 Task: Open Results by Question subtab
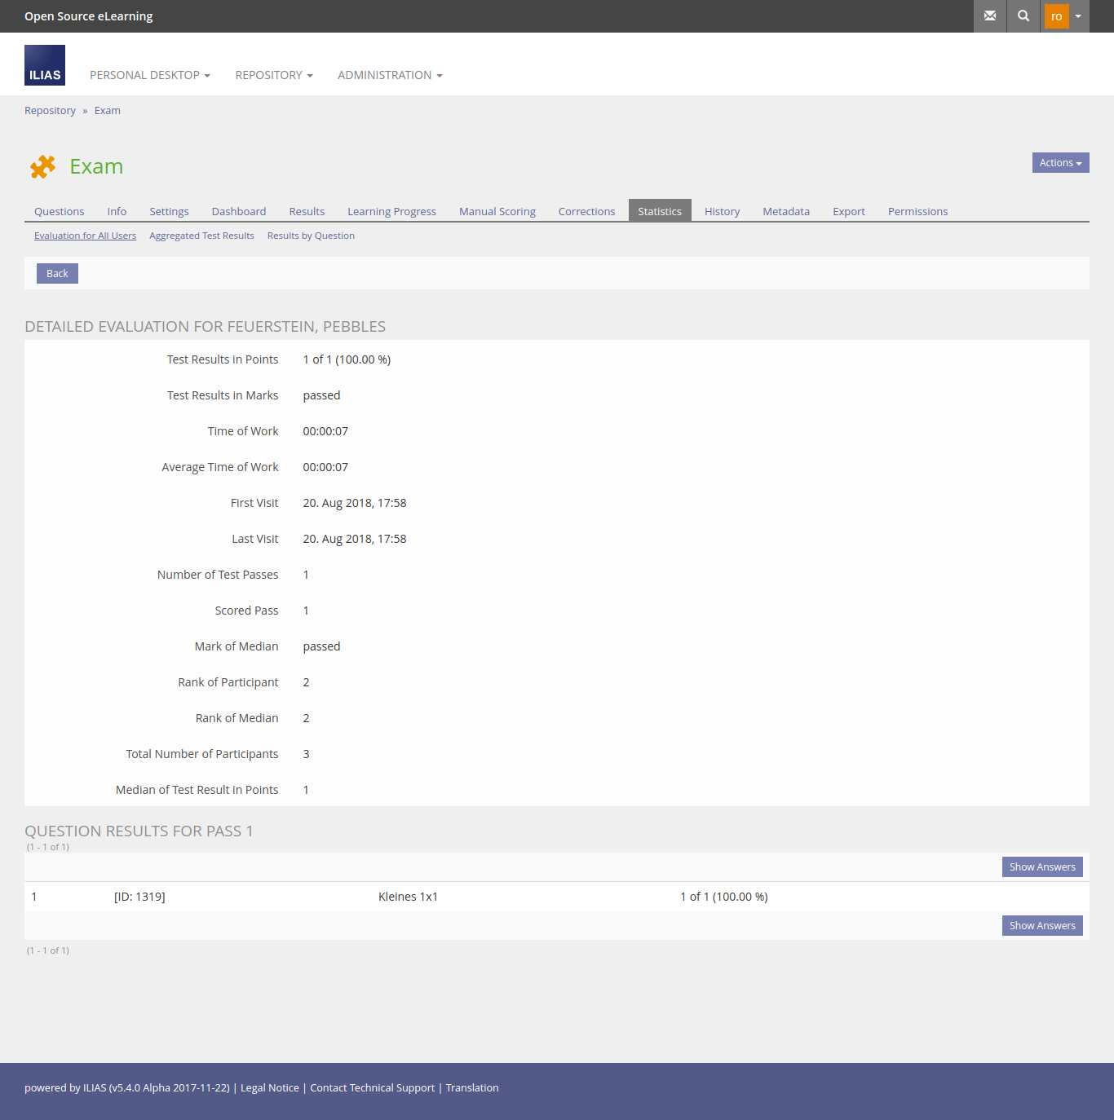(311, 236)
